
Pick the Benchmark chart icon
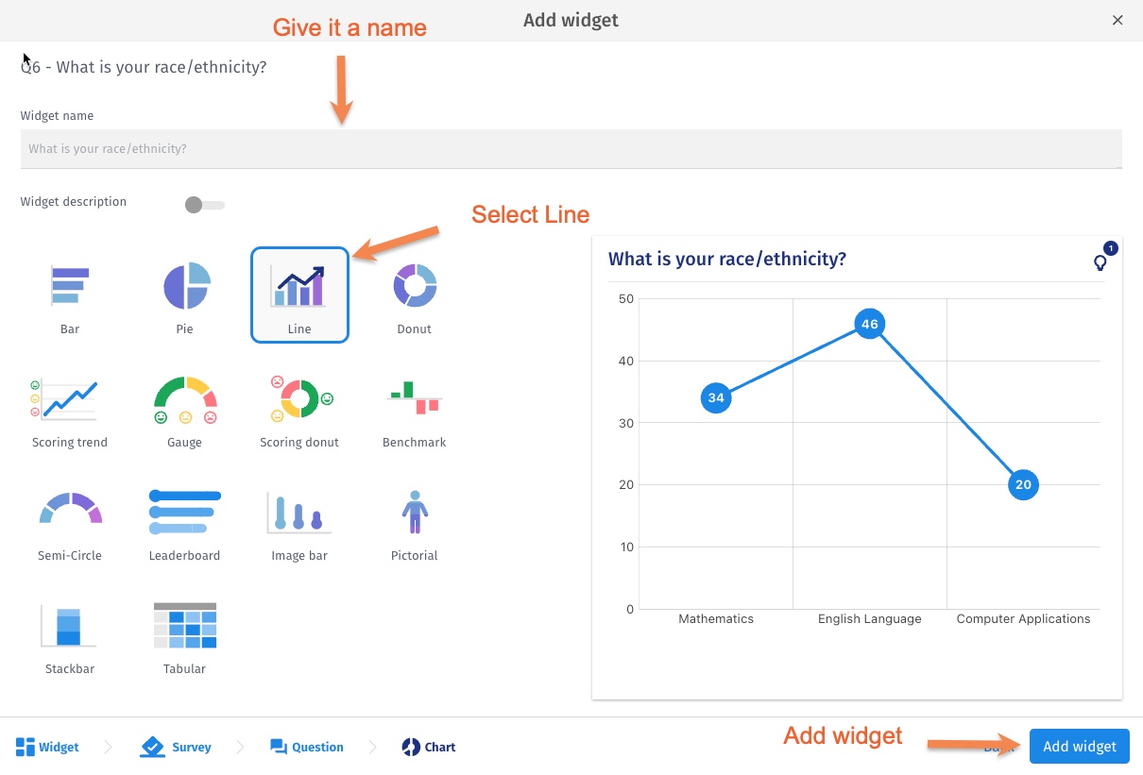[414, 400]
